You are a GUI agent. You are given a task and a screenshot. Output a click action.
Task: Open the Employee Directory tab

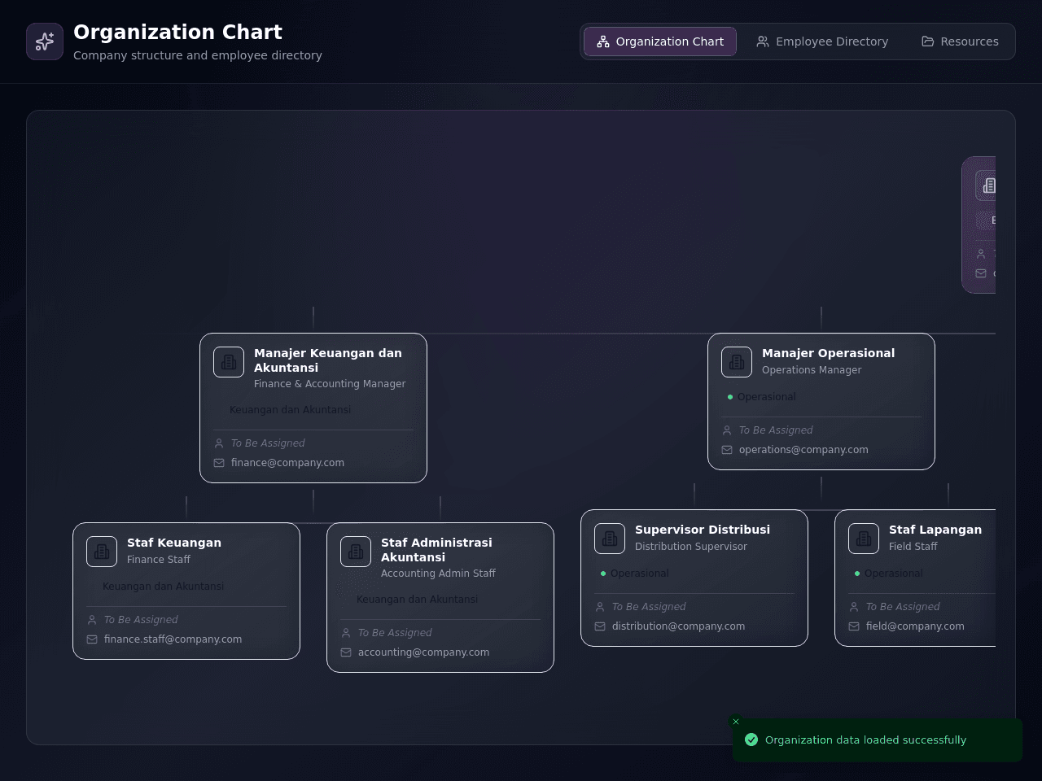[822, 41]
